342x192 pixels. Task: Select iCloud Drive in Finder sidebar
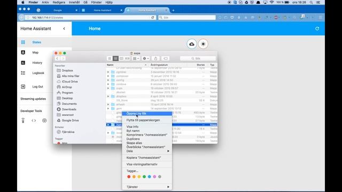pos(69,82)
